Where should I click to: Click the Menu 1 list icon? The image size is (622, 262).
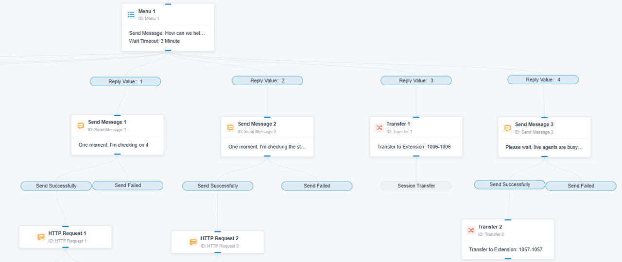point(131,15)
